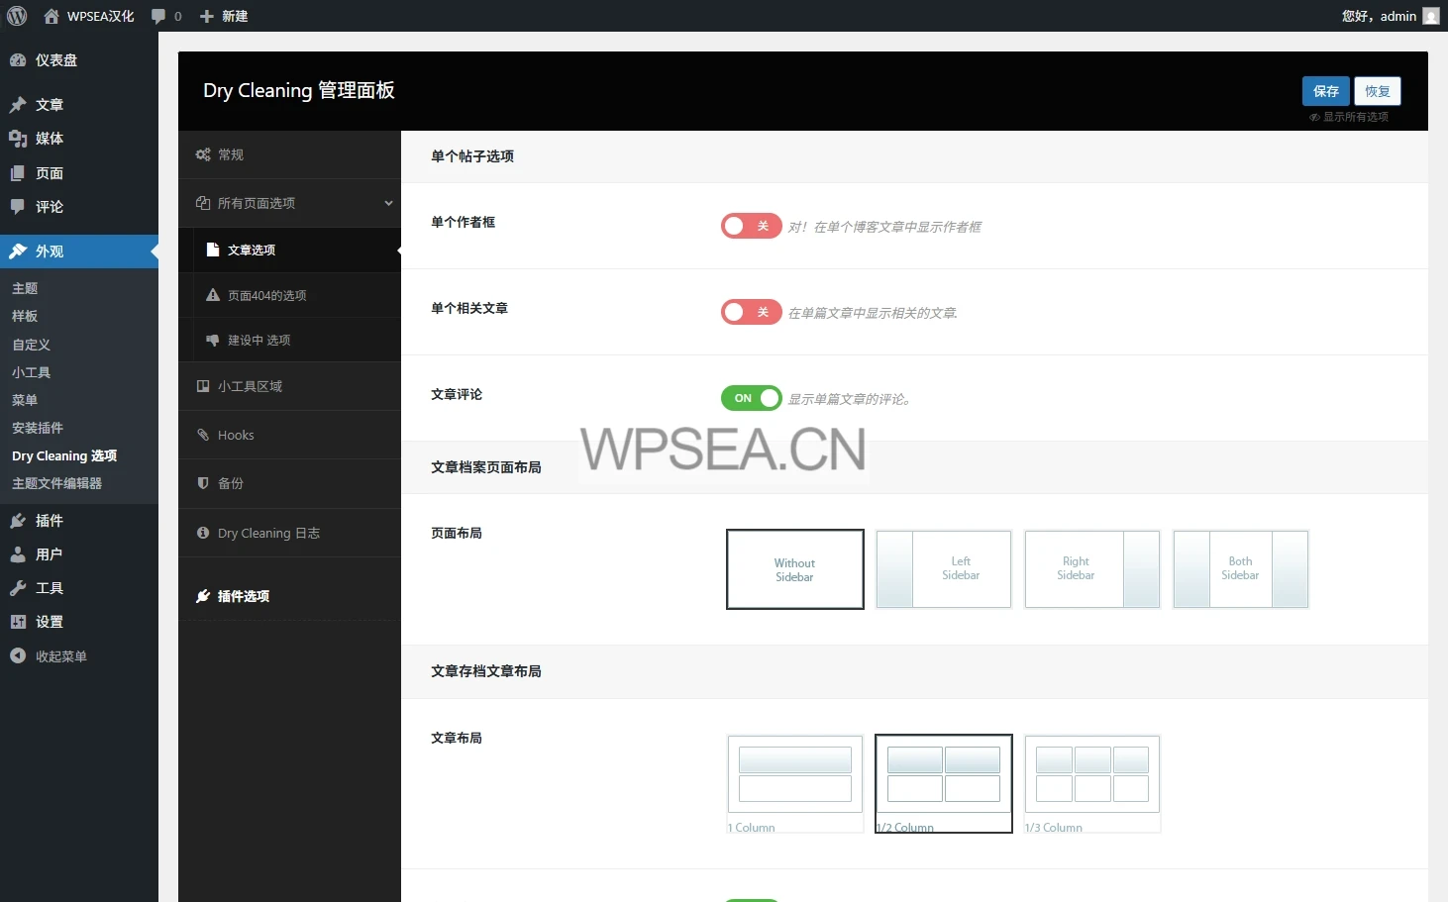
Task: Toggle the 单个作者框 switch on
Action: coord(751,227)
